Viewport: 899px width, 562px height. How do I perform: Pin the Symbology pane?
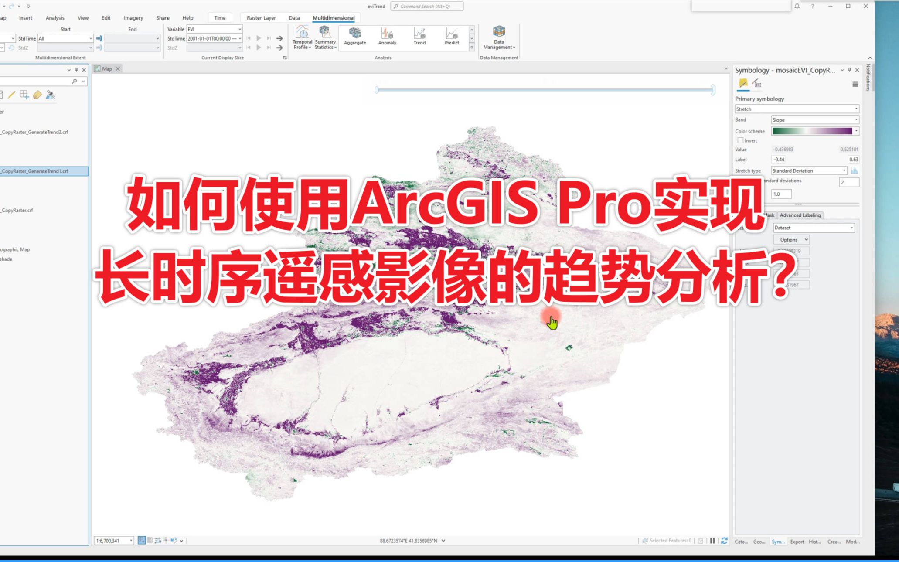coord(849,70)
